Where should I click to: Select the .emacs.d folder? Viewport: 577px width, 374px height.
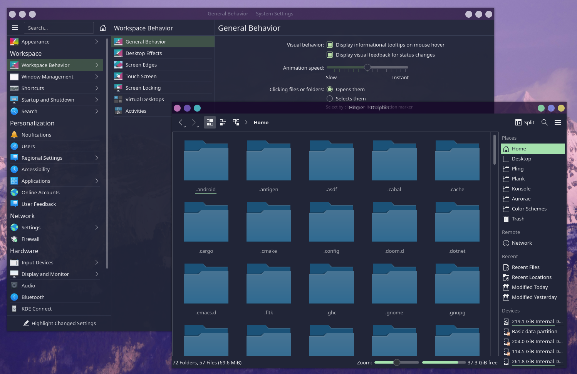point(206,290)
